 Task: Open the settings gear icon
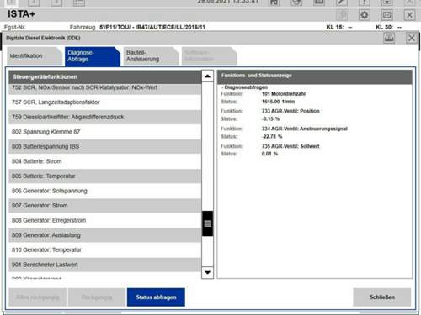coord(364,15)
